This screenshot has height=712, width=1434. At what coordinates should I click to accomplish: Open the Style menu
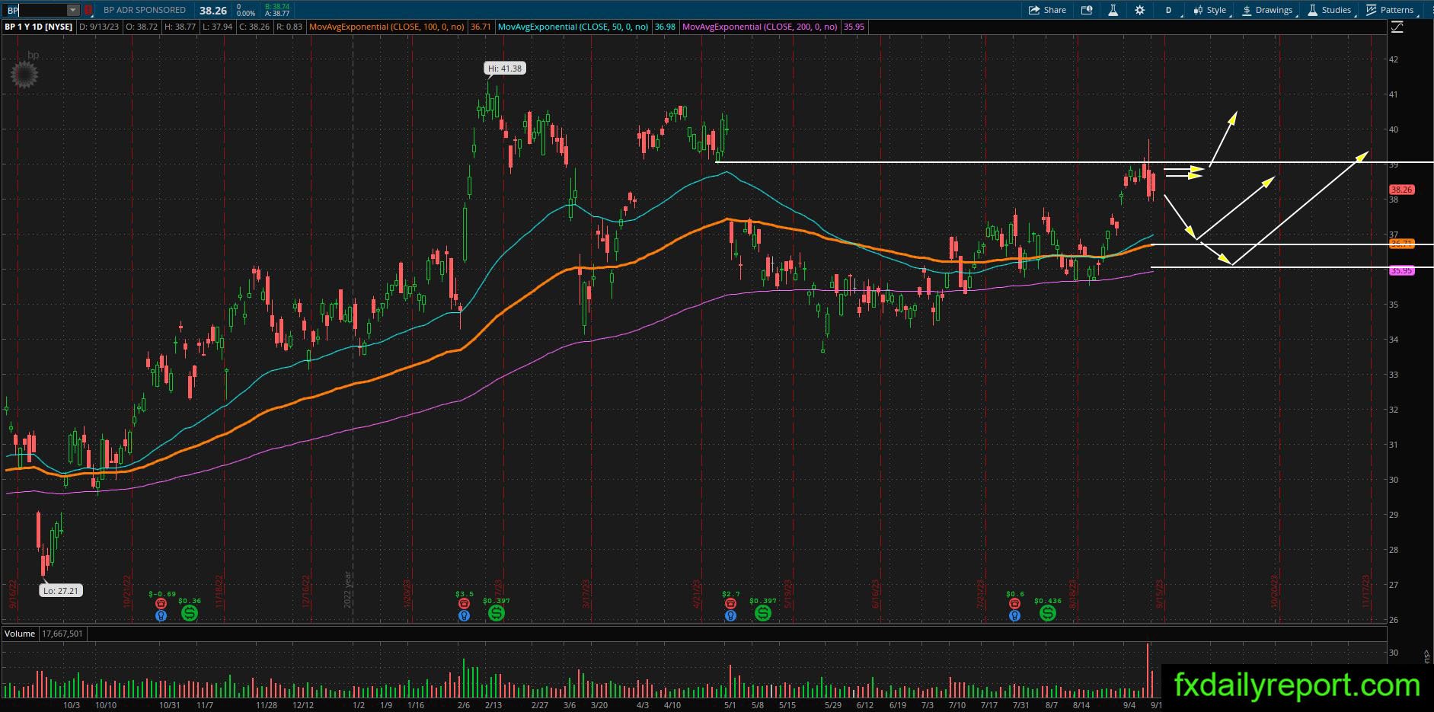tap(1210, 10)
